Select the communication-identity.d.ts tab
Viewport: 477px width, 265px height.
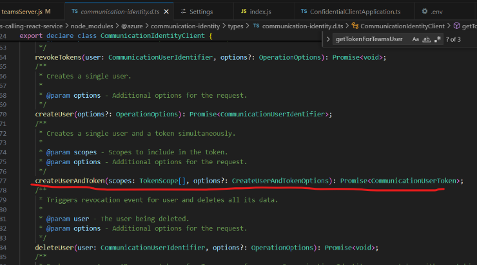(120, 12)
